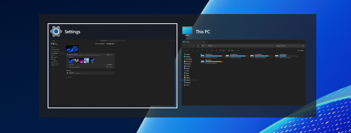Select the Settings window preview thumbnail
Image resolution: width=351 pixels, height=133 pixels.
112,72
